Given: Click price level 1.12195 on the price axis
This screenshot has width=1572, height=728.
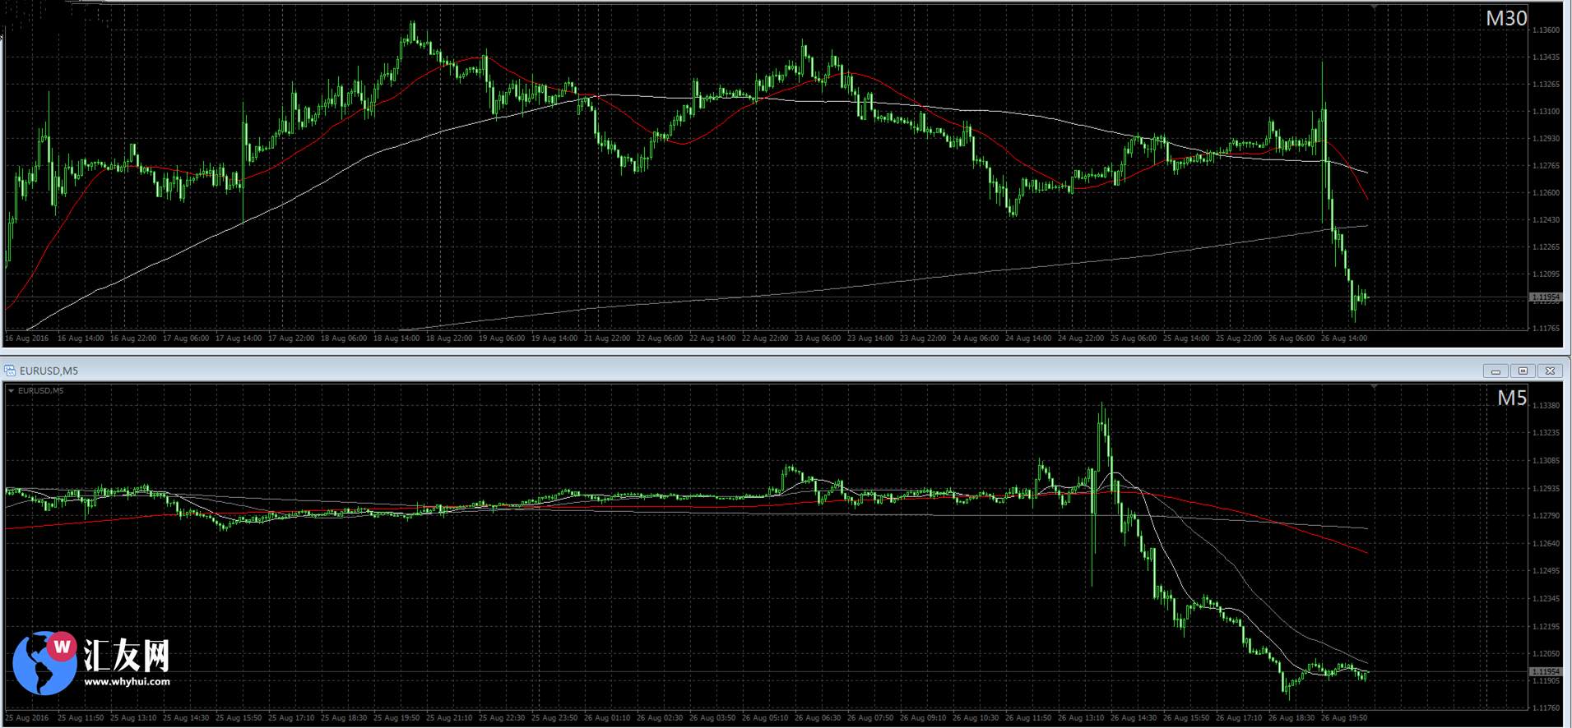Looking at the screenshot, I should click(x=1546, y=627).
